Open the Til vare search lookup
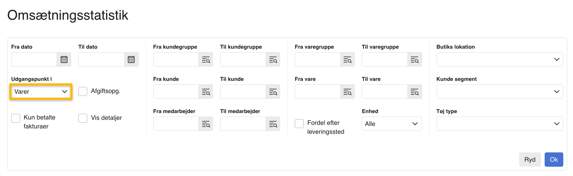Viewport: 573px width, 176px height. [x=415, y=92]
